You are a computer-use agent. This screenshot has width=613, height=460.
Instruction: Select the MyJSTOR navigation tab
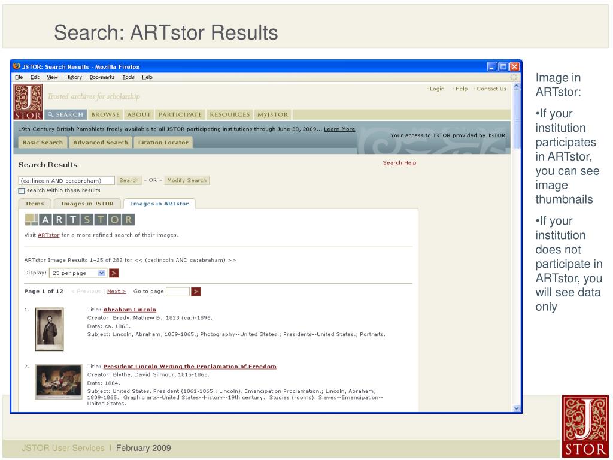[x=273, y=114]
